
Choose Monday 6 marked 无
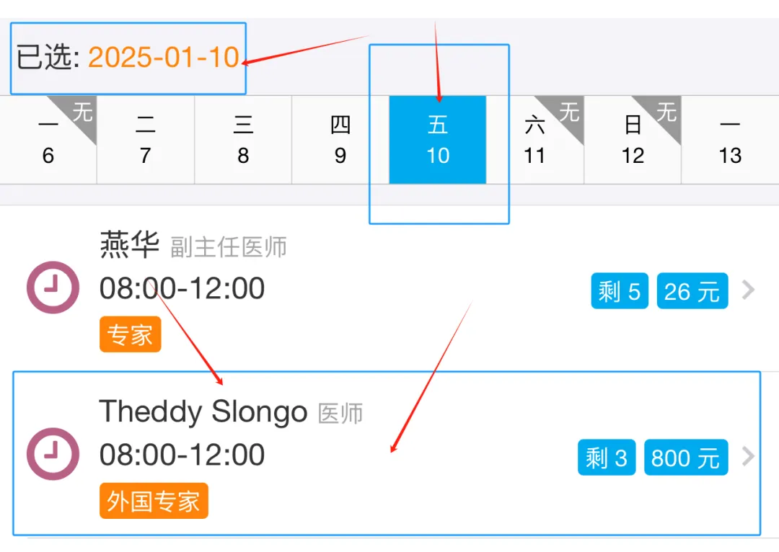pos(48,140)
